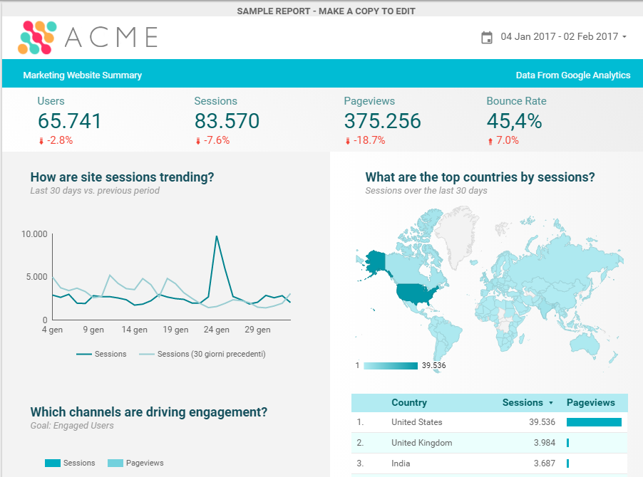Click the Pageviews down-trend arrow icon
This screenshot has height=477, width=643.
click(x=348, y=141)
